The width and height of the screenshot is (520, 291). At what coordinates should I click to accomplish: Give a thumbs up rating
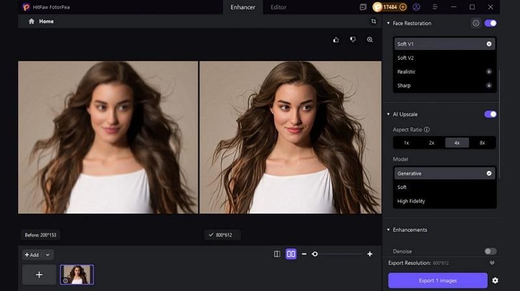coord(336,40)
